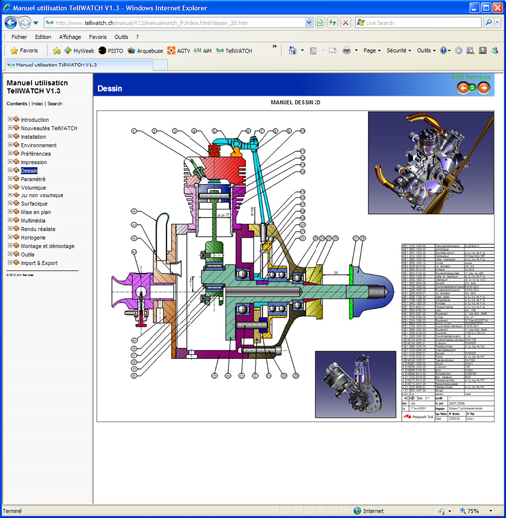Image resolution: width=506 pixels, height=518 pixels.
Task: Open the Affichage menu
Action: pos(69,37)
